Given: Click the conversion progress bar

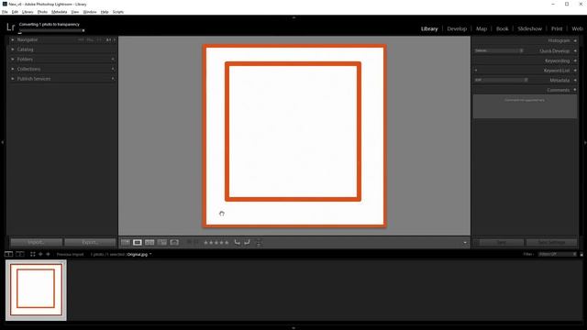Looking at the screenshot, I should (50, 30).
